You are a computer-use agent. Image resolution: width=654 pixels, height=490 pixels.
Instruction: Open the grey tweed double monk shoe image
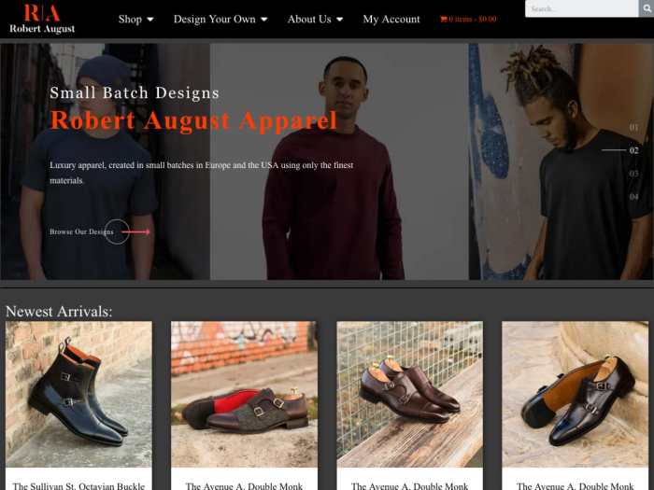click(x=244, y=394)
